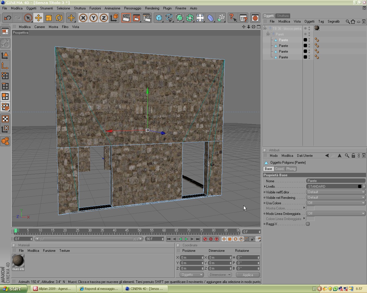This screenshot has height=293, width=367.
Task: Toggle the X axis lock
Action: 83,18
